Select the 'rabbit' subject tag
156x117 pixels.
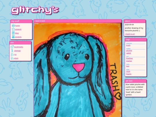129,53
